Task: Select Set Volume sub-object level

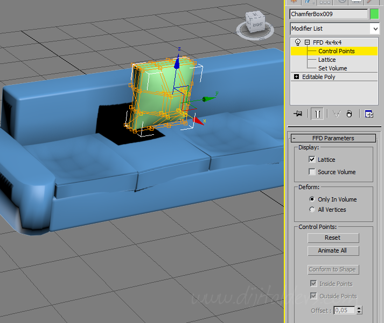Action: coord(332,68)
